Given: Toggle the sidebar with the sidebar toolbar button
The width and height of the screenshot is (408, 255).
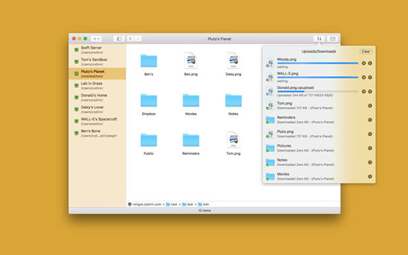Looking at the screenshot, I should point(119,39).
